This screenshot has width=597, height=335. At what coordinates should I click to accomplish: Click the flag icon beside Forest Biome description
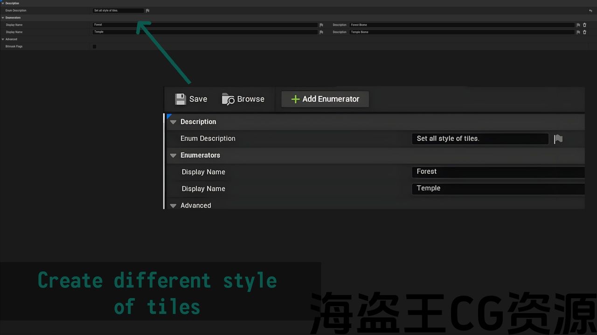[x=578, y=25]
